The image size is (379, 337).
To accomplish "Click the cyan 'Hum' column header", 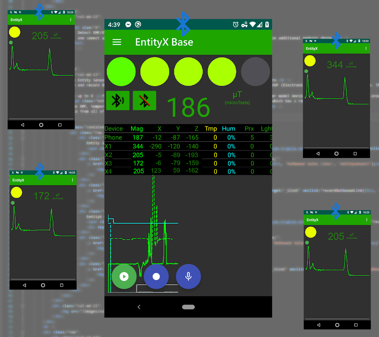I will 228,128.
